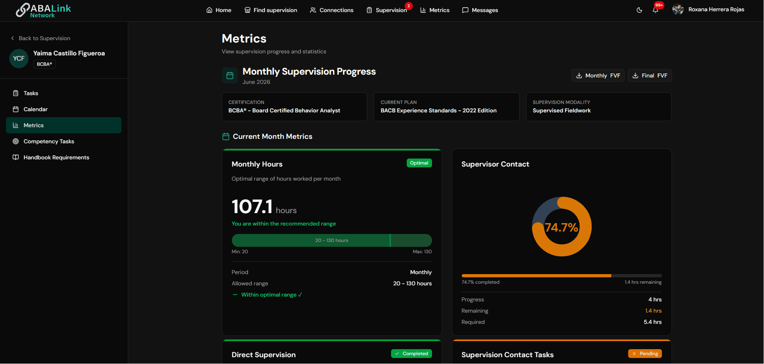Click the Current Plan BACB Experience Standards card
The image size is (764, 364).
[x=447, y=107]
